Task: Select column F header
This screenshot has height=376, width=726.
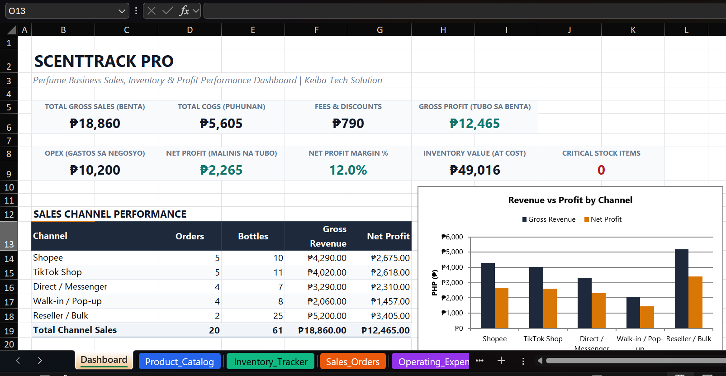Action: tap(317, 30)
